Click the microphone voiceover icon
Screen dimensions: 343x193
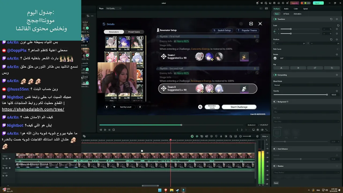click(x=221, y=136)
